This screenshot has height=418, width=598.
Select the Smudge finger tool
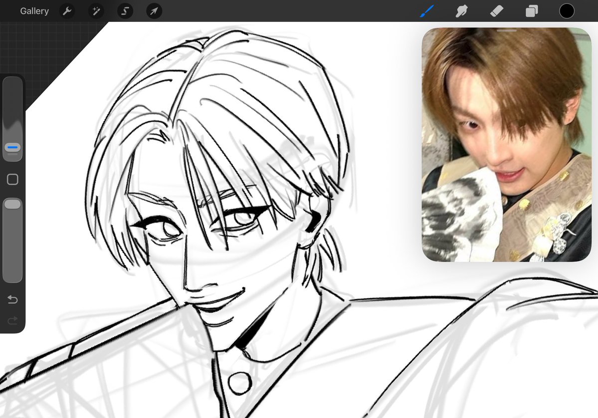click(x=461, y=11)
